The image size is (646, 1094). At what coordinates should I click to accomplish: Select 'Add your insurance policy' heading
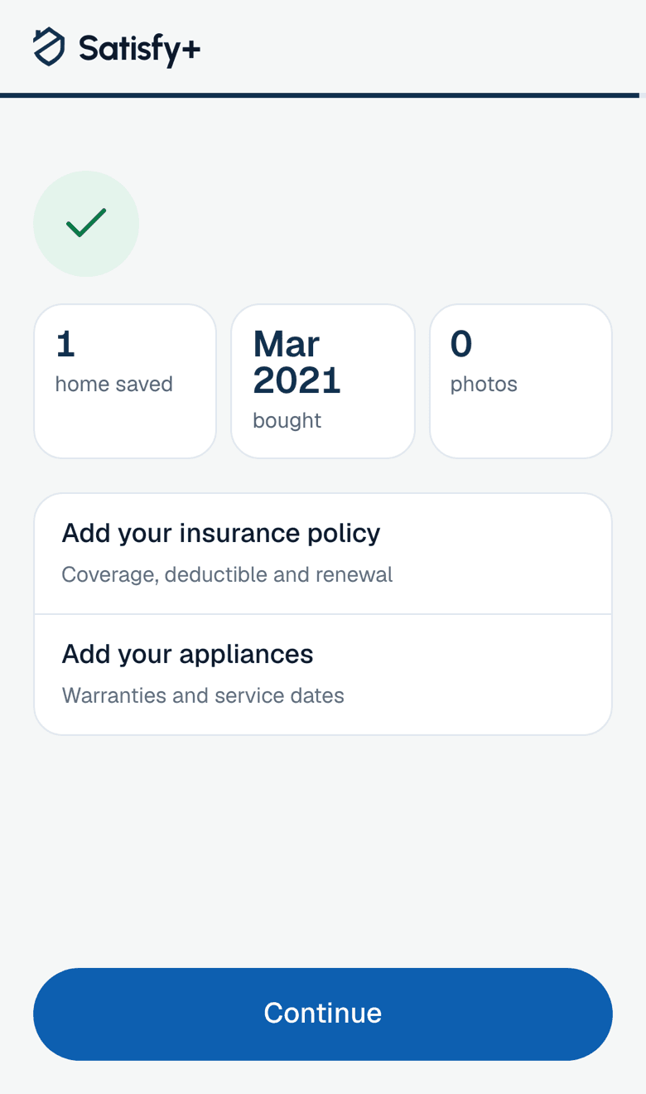click(221, 533)
